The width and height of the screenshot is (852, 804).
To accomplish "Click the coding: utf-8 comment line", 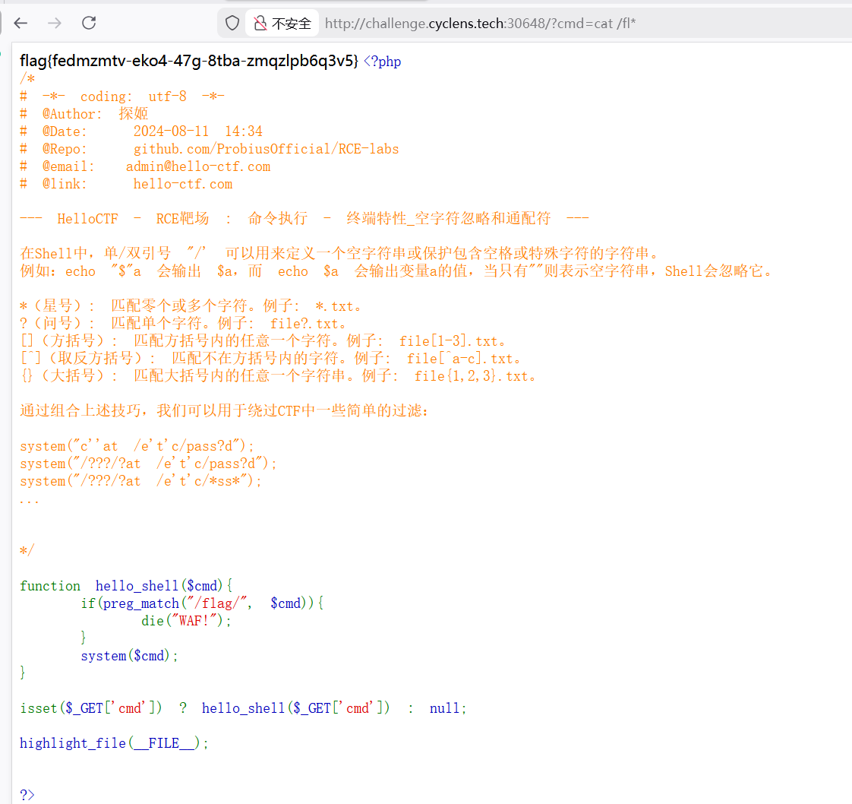I will click(x=122, y=97).
